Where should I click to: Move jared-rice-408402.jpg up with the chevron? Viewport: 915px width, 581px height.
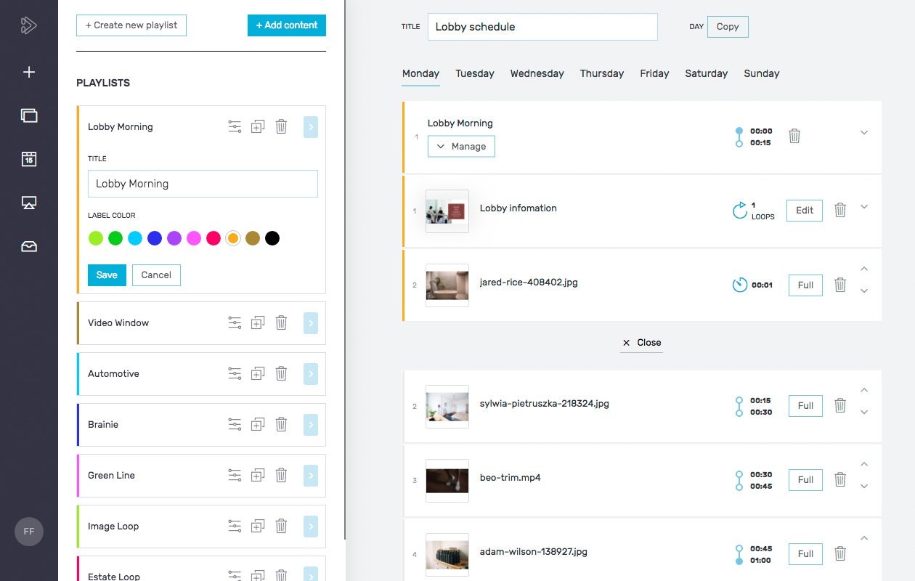[x=864, y=269]
